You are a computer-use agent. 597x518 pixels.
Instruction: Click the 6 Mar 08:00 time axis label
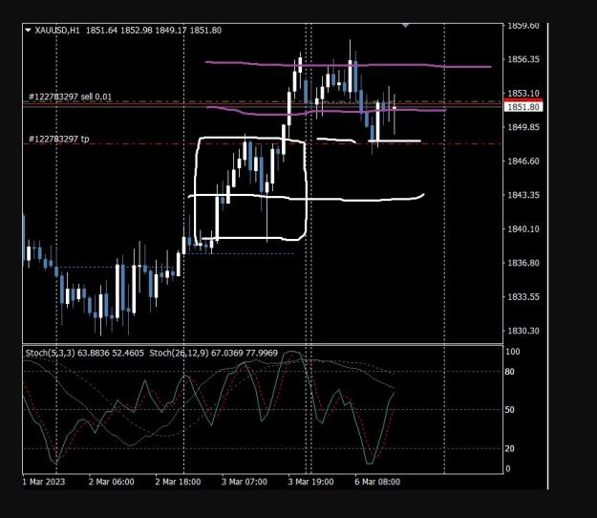[x=377, y=482]
